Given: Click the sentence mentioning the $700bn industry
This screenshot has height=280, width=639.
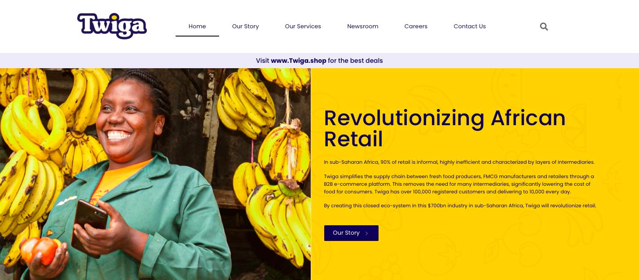Looking at the screenshot, I should (460, 206).
